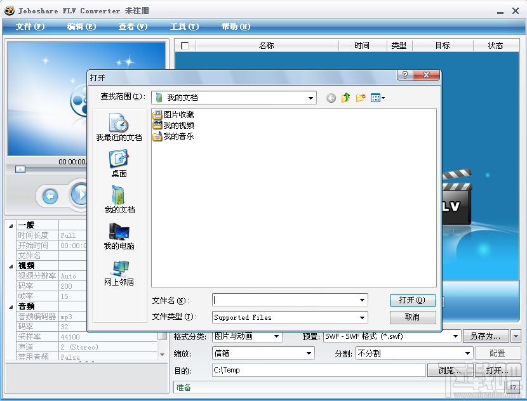Change the file list view mode icon
Image resolution: width=527 pixels, height=401 pixels.
click(376, 98)
